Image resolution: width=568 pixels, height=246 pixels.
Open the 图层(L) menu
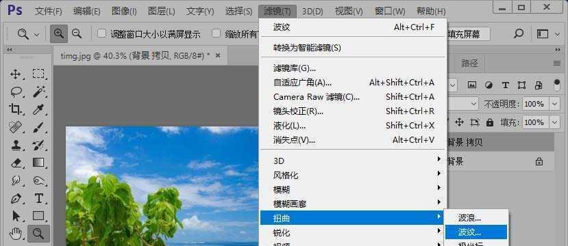tap(162, 12)
